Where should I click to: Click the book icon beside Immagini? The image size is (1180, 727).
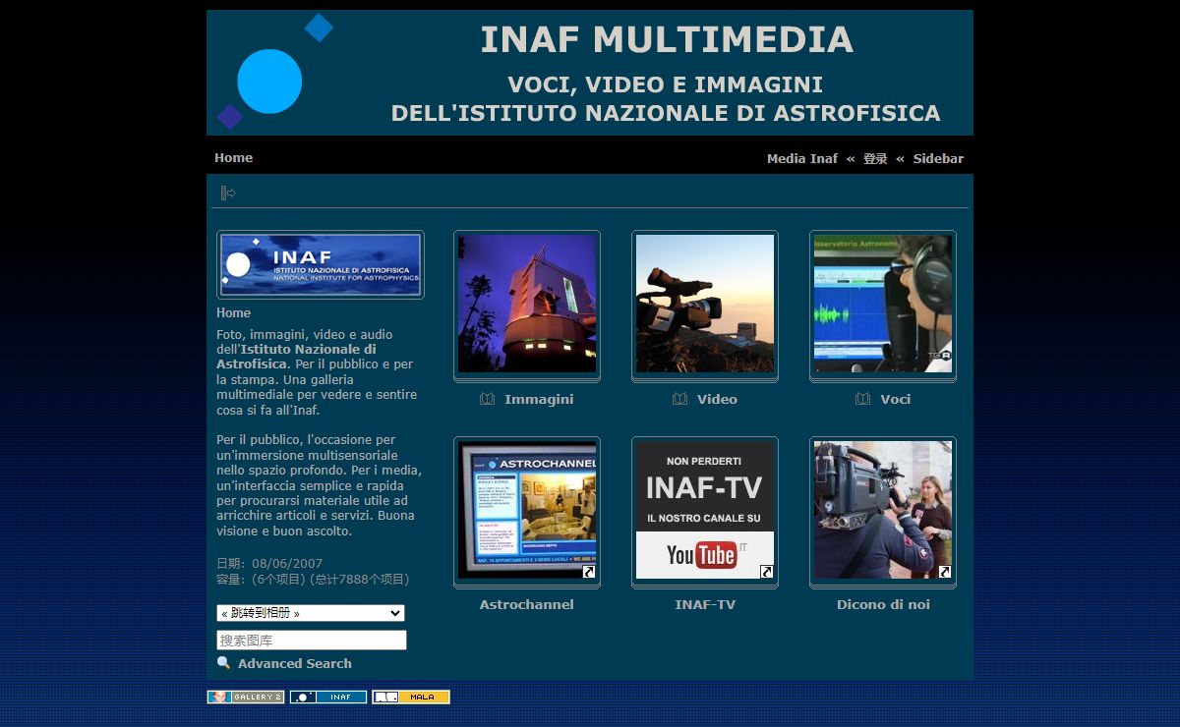click(x=487, y=399)
